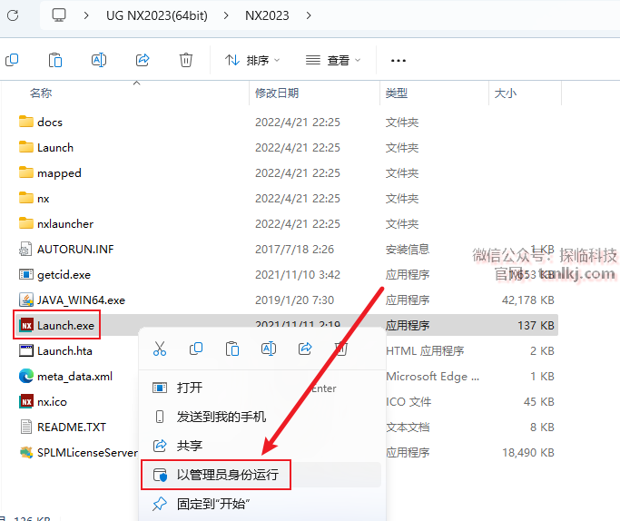
Task: Click the HTML 应用程序 type cell
Action: (x=425, y=350)
